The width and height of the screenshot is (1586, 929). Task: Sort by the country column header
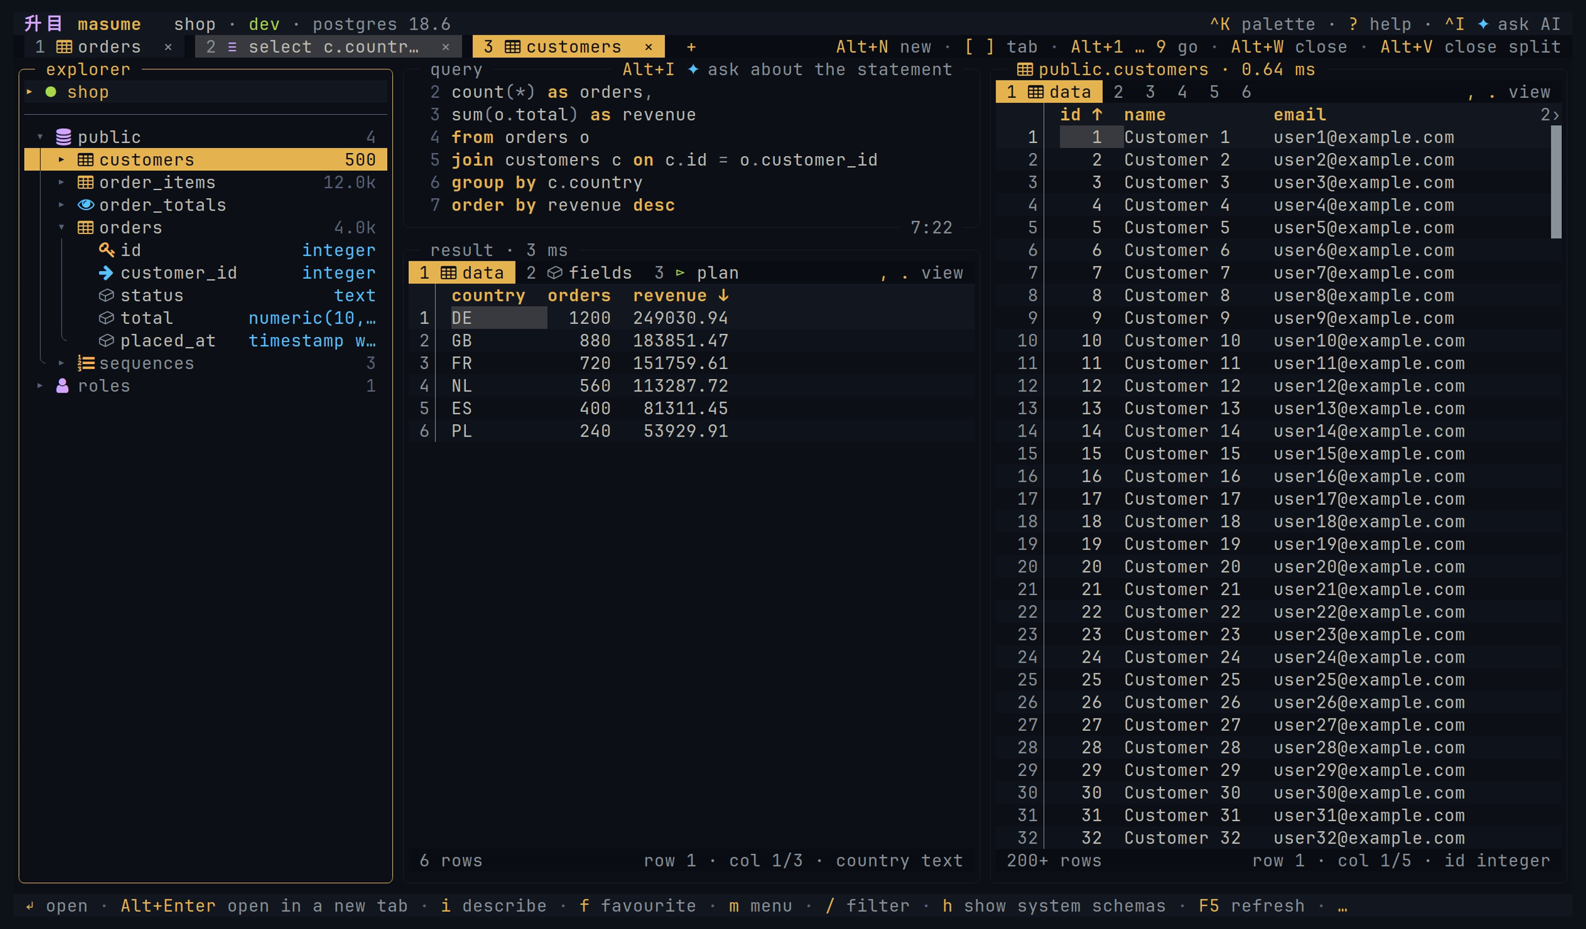click(x=488, y=295)
